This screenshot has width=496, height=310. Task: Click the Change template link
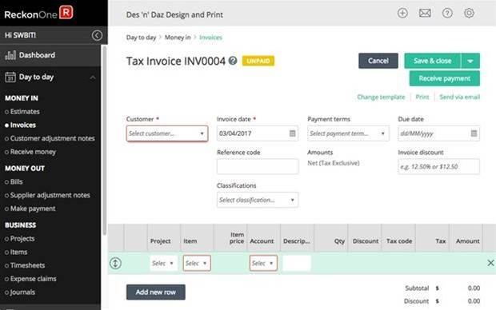[x=381, y=97]
